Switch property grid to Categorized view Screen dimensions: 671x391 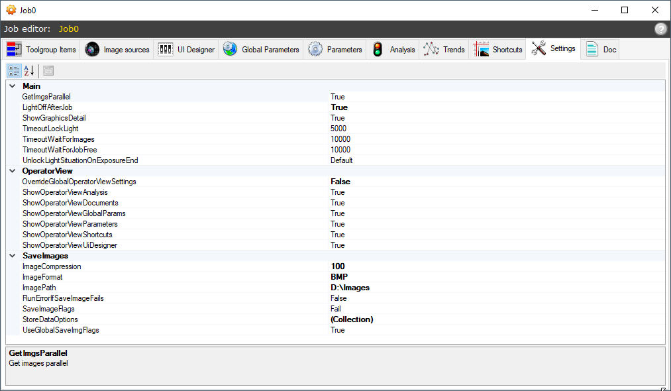[x=14, y=71]
